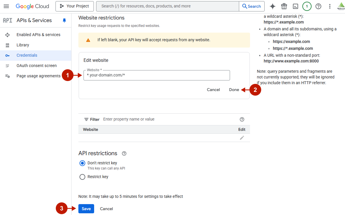
Task: Open the three-dot options menu
Action: click(x=330, y=6)
